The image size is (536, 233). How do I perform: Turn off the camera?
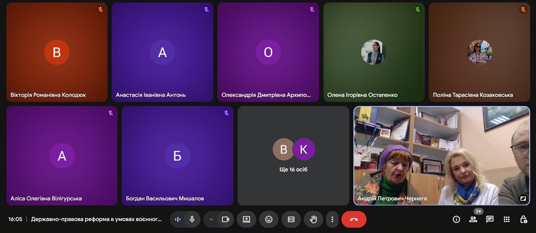point(225,219)
